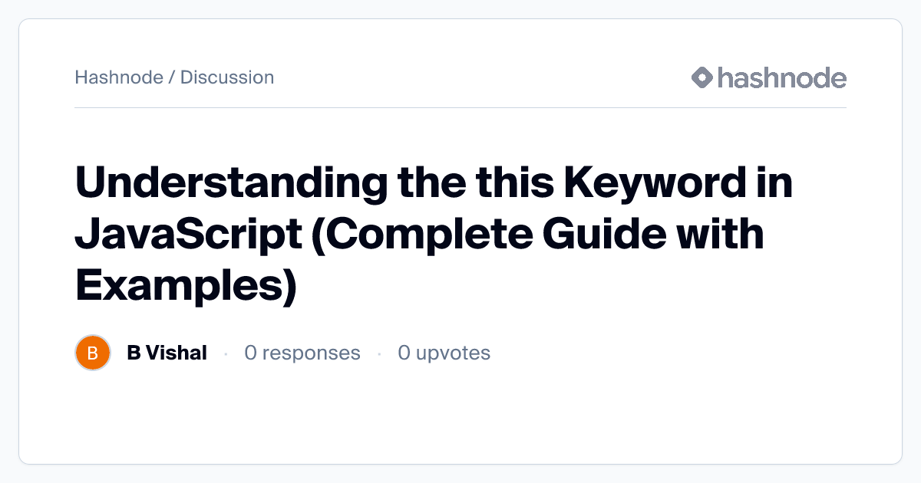Click the dot separator before "0 responses"
Viewport: 921px width, 483px height.
(x=226, y=353)
